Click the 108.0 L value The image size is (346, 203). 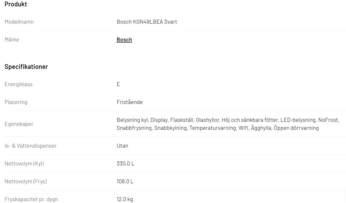pos(125,181)
